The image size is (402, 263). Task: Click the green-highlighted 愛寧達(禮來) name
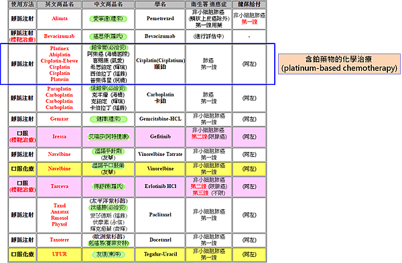tap(108, 19)
